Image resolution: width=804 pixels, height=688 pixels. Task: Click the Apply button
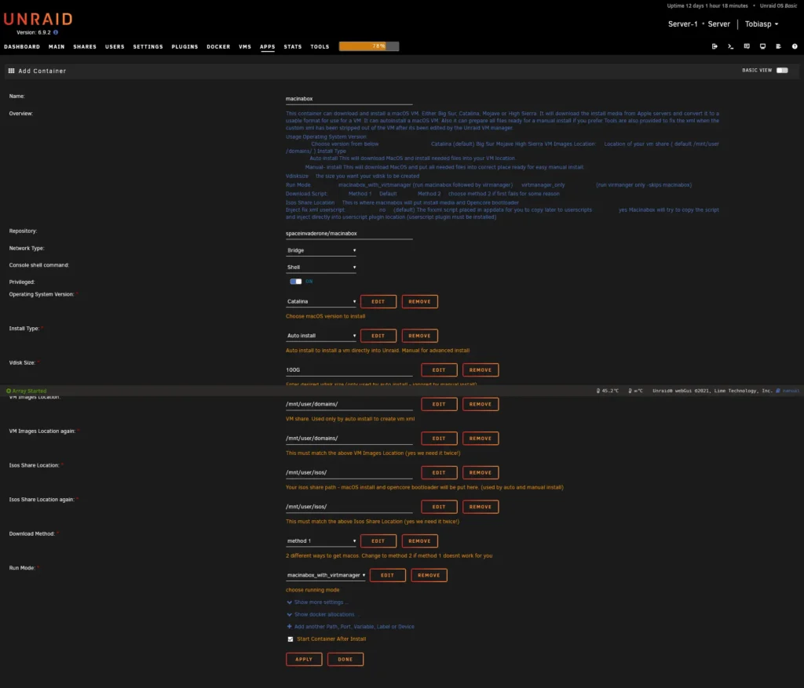tap(304, 659)
